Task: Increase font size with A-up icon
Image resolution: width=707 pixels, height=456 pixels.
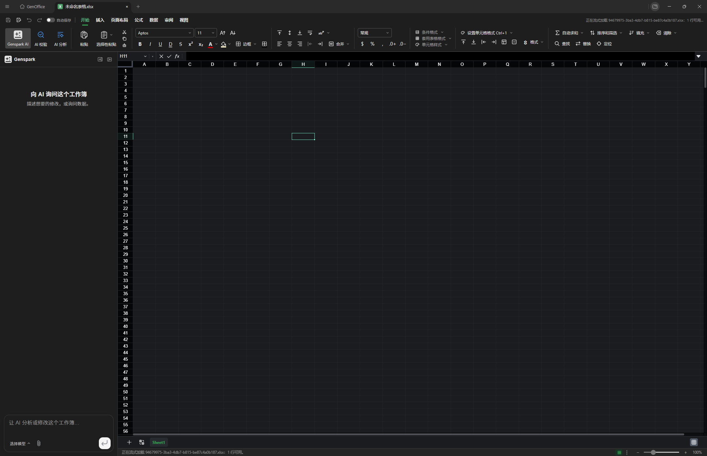Action: tap(223, 33)
